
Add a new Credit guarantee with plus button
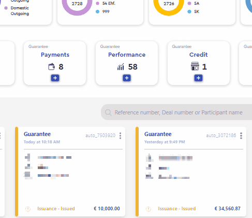tap(198, 78)
